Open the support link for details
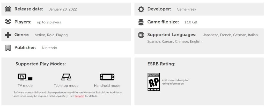 [x=79, y=96]
